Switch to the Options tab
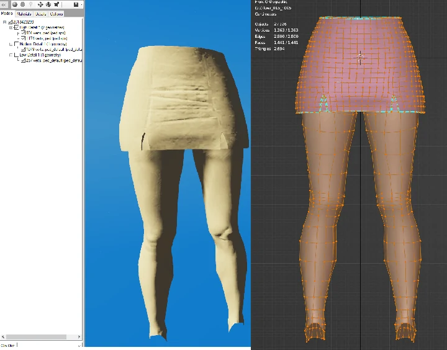 tap(56, 14)
